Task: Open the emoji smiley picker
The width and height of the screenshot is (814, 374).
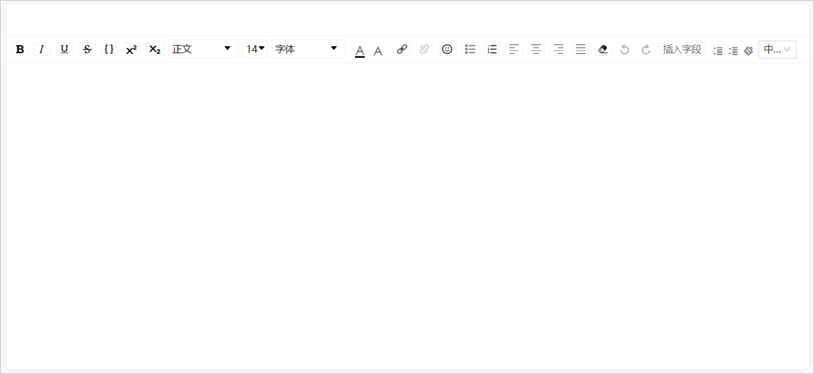Action: coord(447,49)
